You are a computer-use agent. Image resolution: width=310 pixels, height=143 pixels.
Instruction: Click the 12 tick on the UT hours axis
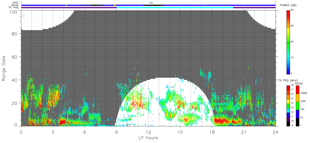[148, 132]
